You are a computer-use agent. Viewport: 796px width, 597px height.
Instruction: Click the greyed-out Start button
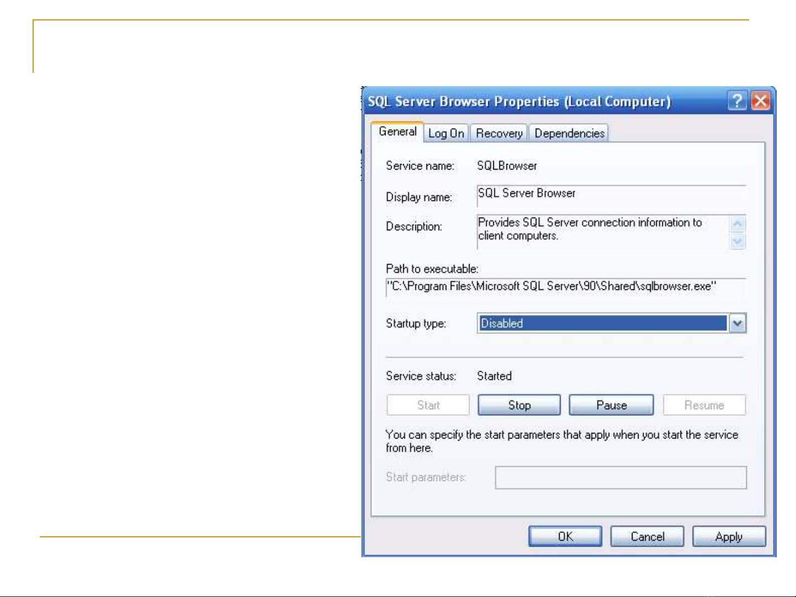[x=428, y=405]
